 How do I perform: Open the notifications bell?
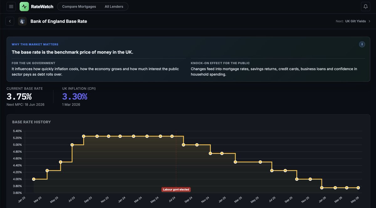[365, 7]
